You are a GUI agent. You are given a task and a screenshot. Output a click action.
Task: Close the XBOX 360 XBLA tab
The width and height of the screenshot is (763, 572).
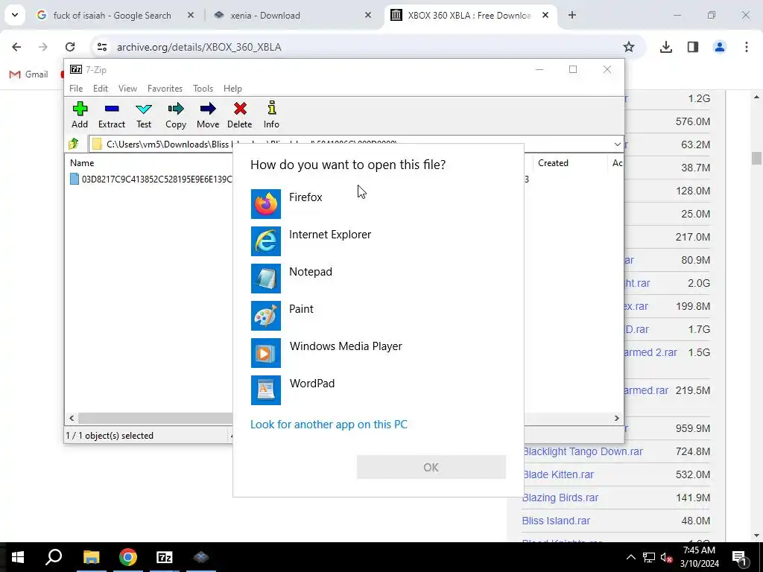tap(545, 15)
